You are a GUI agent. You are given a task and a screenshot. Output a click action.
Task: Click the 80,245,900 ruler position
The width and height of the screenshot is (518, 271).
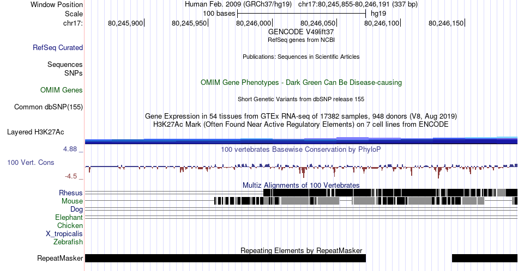pyautogui.click(x=125, y=23)
